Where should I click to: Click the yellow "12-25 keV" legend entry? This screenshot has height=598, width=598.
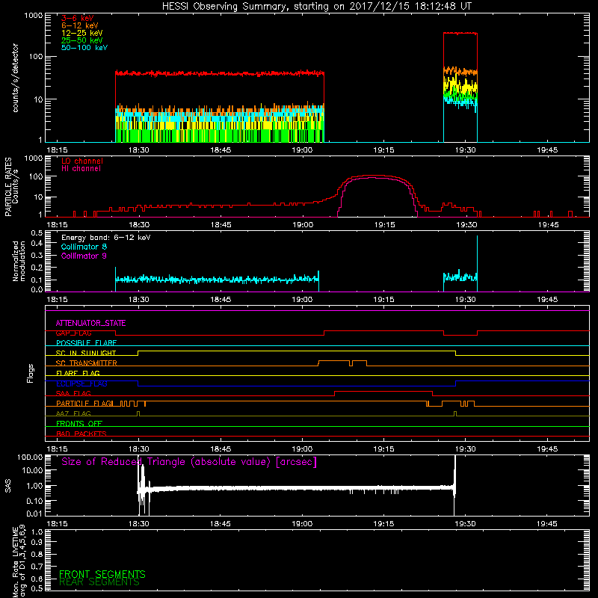point(82,33)
